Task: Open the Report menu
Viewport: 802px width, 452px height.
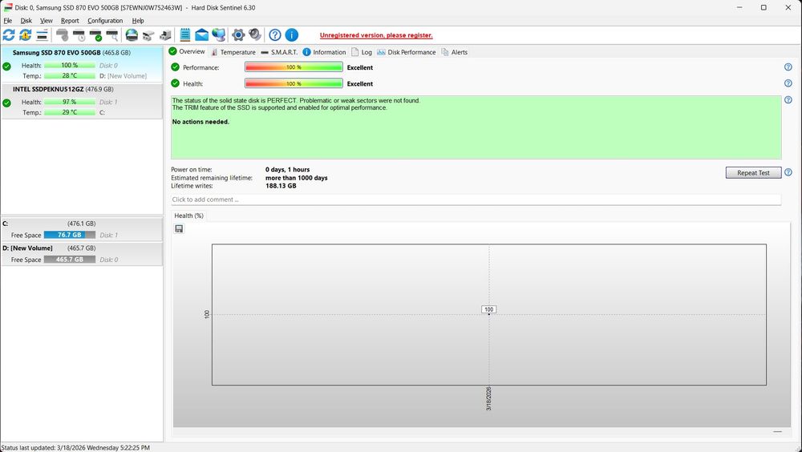Action: 70,21
